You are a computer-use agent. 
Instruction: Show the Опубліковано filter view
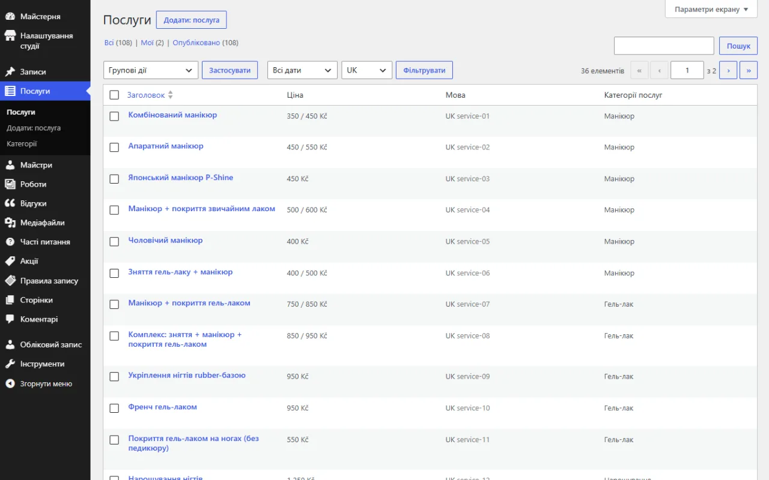[x=196, y=43]
